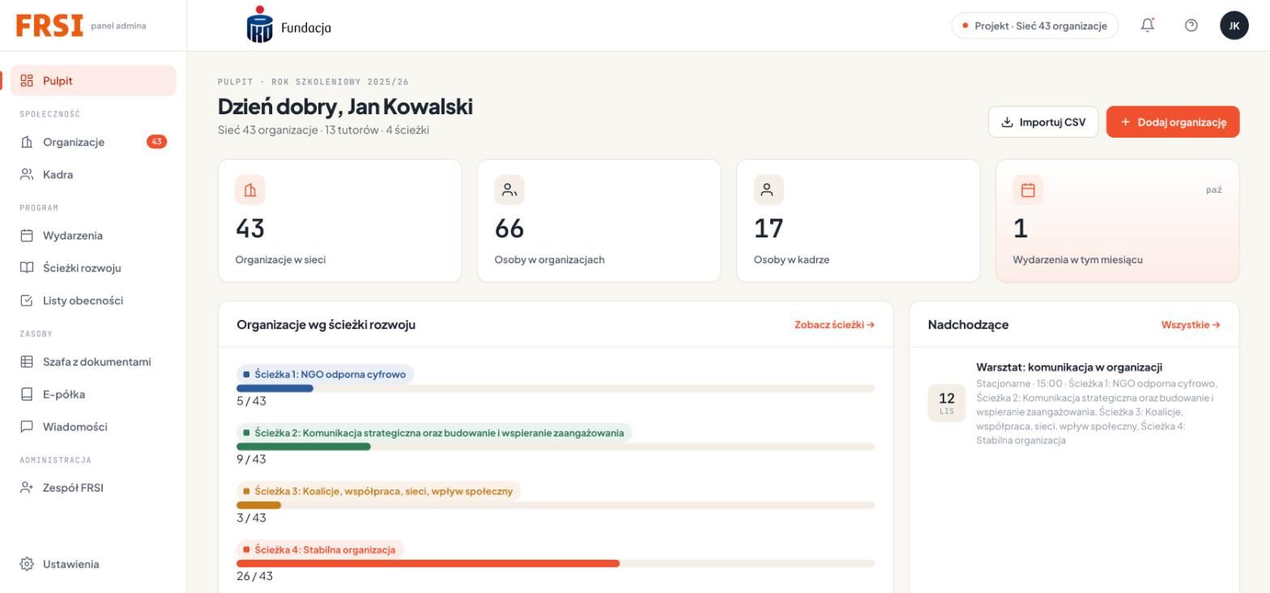This screenshot has width=1270, height=593.
Task: Click the 12 LIS date tile
Action: coord(946,403)
